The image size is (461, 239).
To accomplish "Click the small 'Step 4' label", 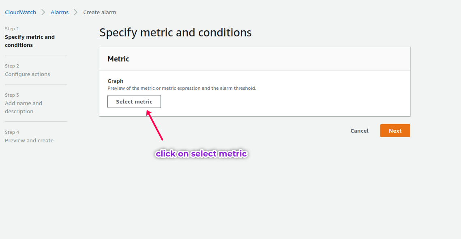I will coord(12,132).
